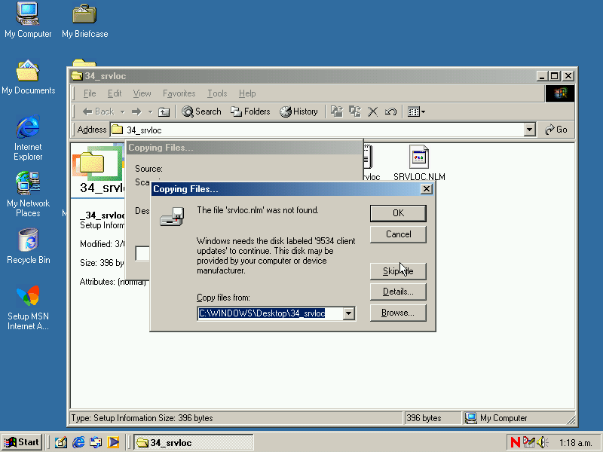Click the Browse... button
Image resolution: width=603 pixels, height=452 pixels.
(x=398, y=313)
